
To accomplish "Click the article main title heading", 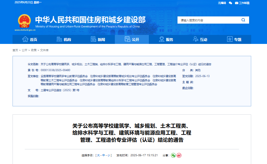I will [x=132, y=133].
